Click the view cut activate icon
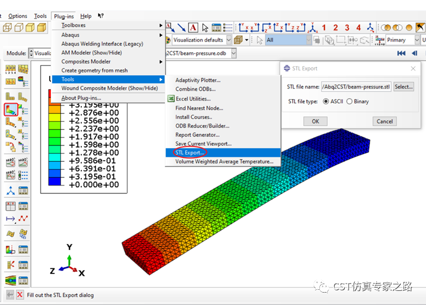 click(10, 249)
